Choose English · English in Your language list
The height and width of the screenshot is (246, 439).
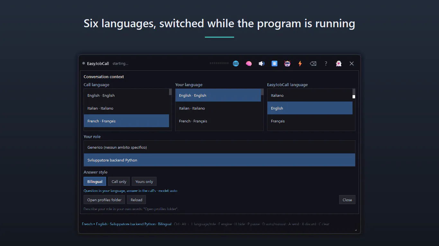pyautogui.click(x=218, y=95)
